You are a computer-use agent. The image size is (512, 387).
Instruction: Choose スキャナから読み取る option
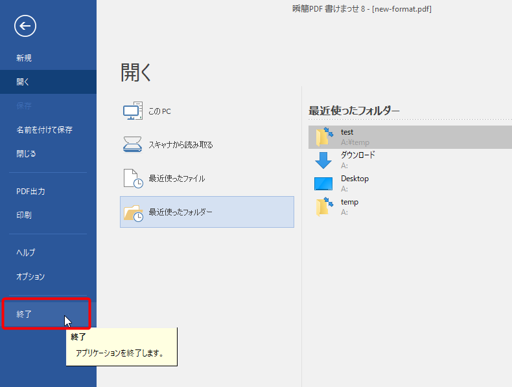tap(181, 145)
